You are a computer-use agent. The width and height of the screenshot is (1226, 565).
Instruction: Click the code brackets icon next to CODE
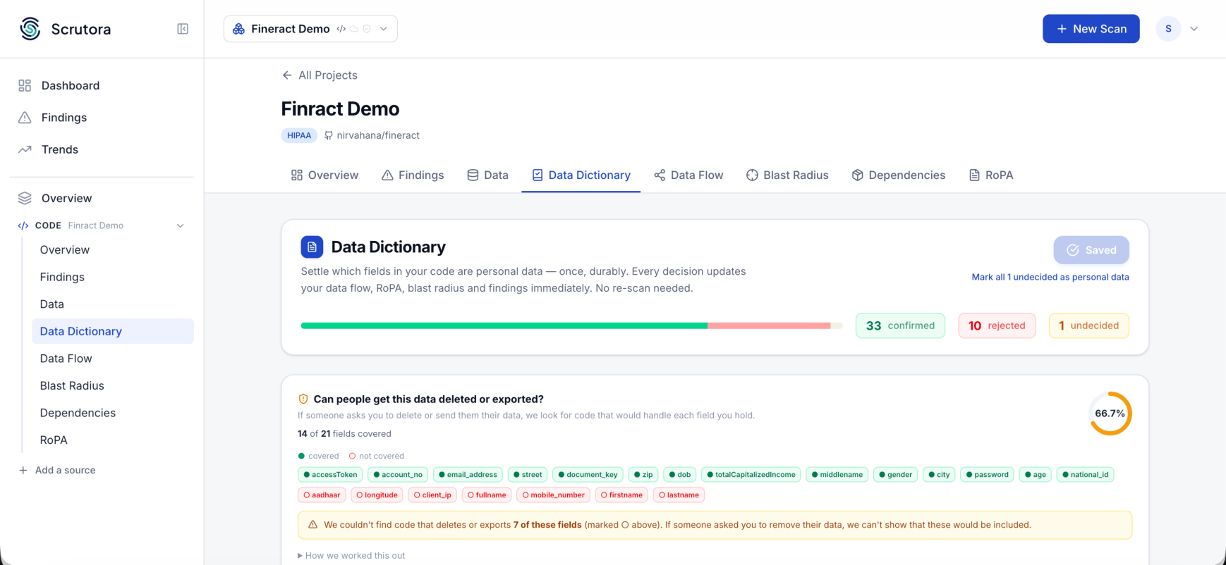coord(23,225)
